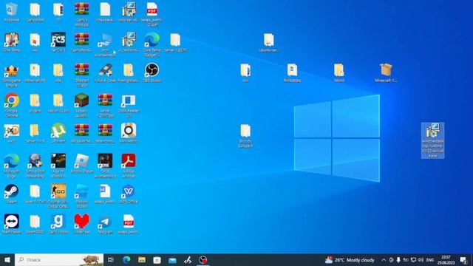Open the weather widget showing 26°C
Image resolution: width=473 pixels, height=266 pixels.
tap(350, 260)
